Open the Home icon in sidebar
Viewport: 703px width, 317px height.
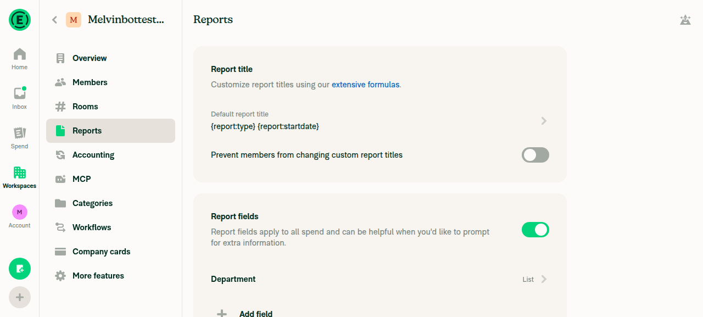click(20, 54)
